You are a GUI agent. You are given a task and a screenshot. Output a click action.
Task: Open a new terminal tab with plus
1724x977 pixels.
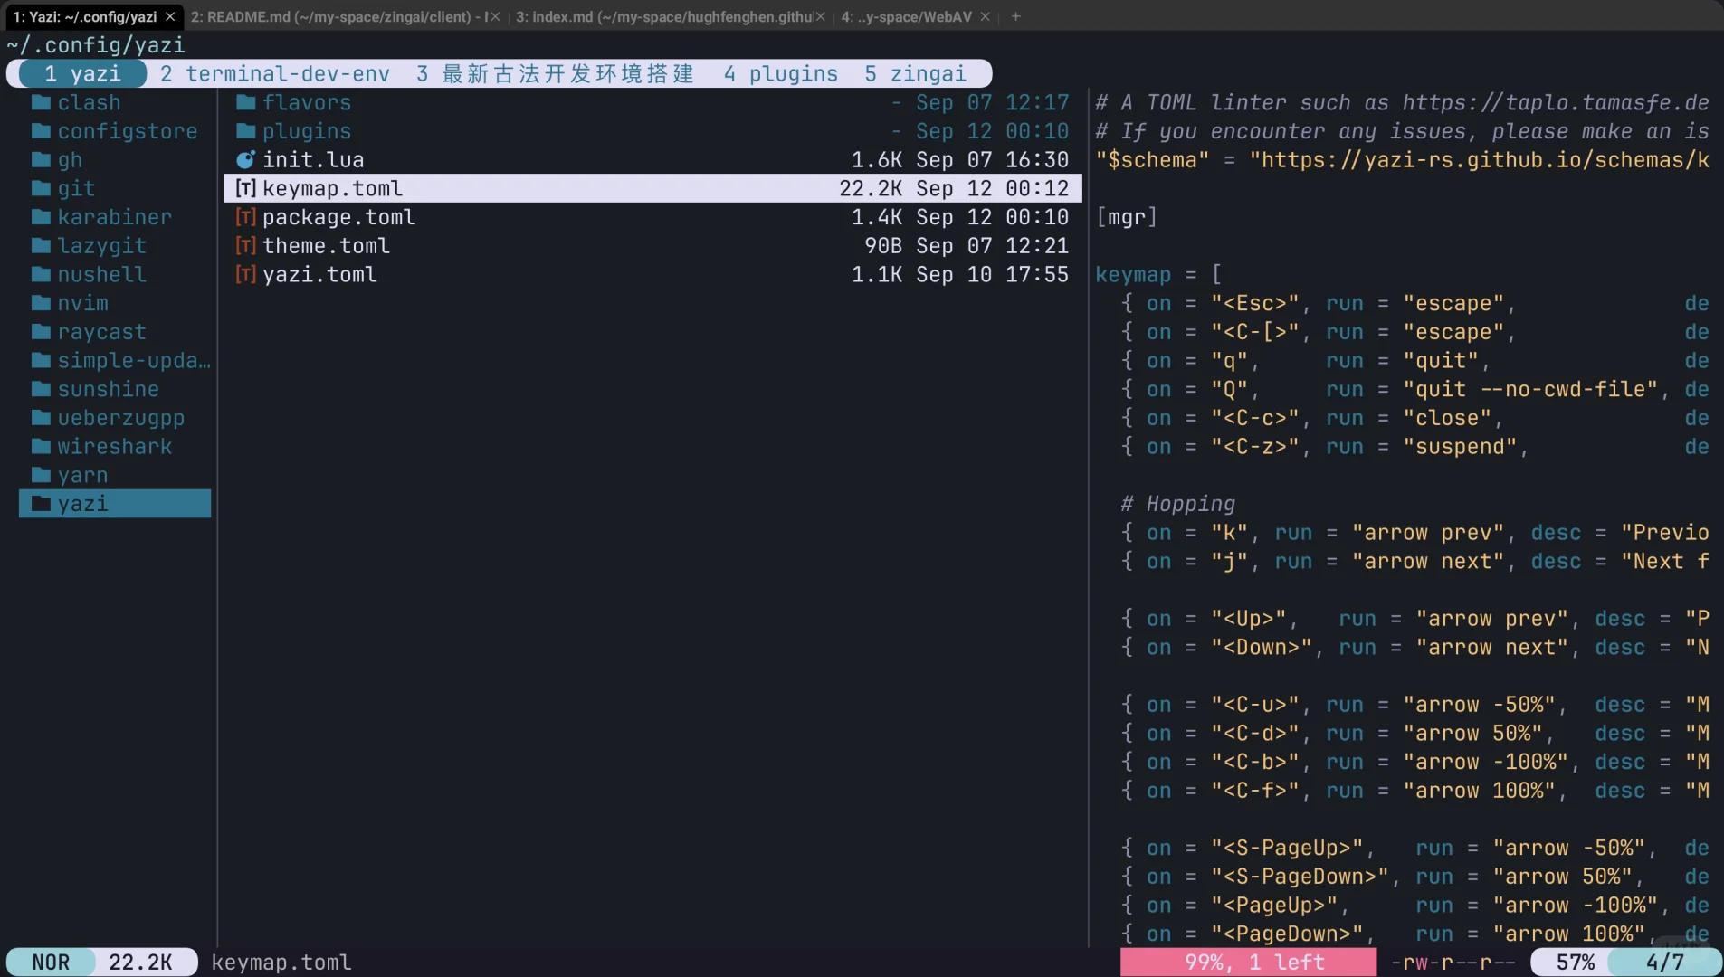[x=1016, y=16]
